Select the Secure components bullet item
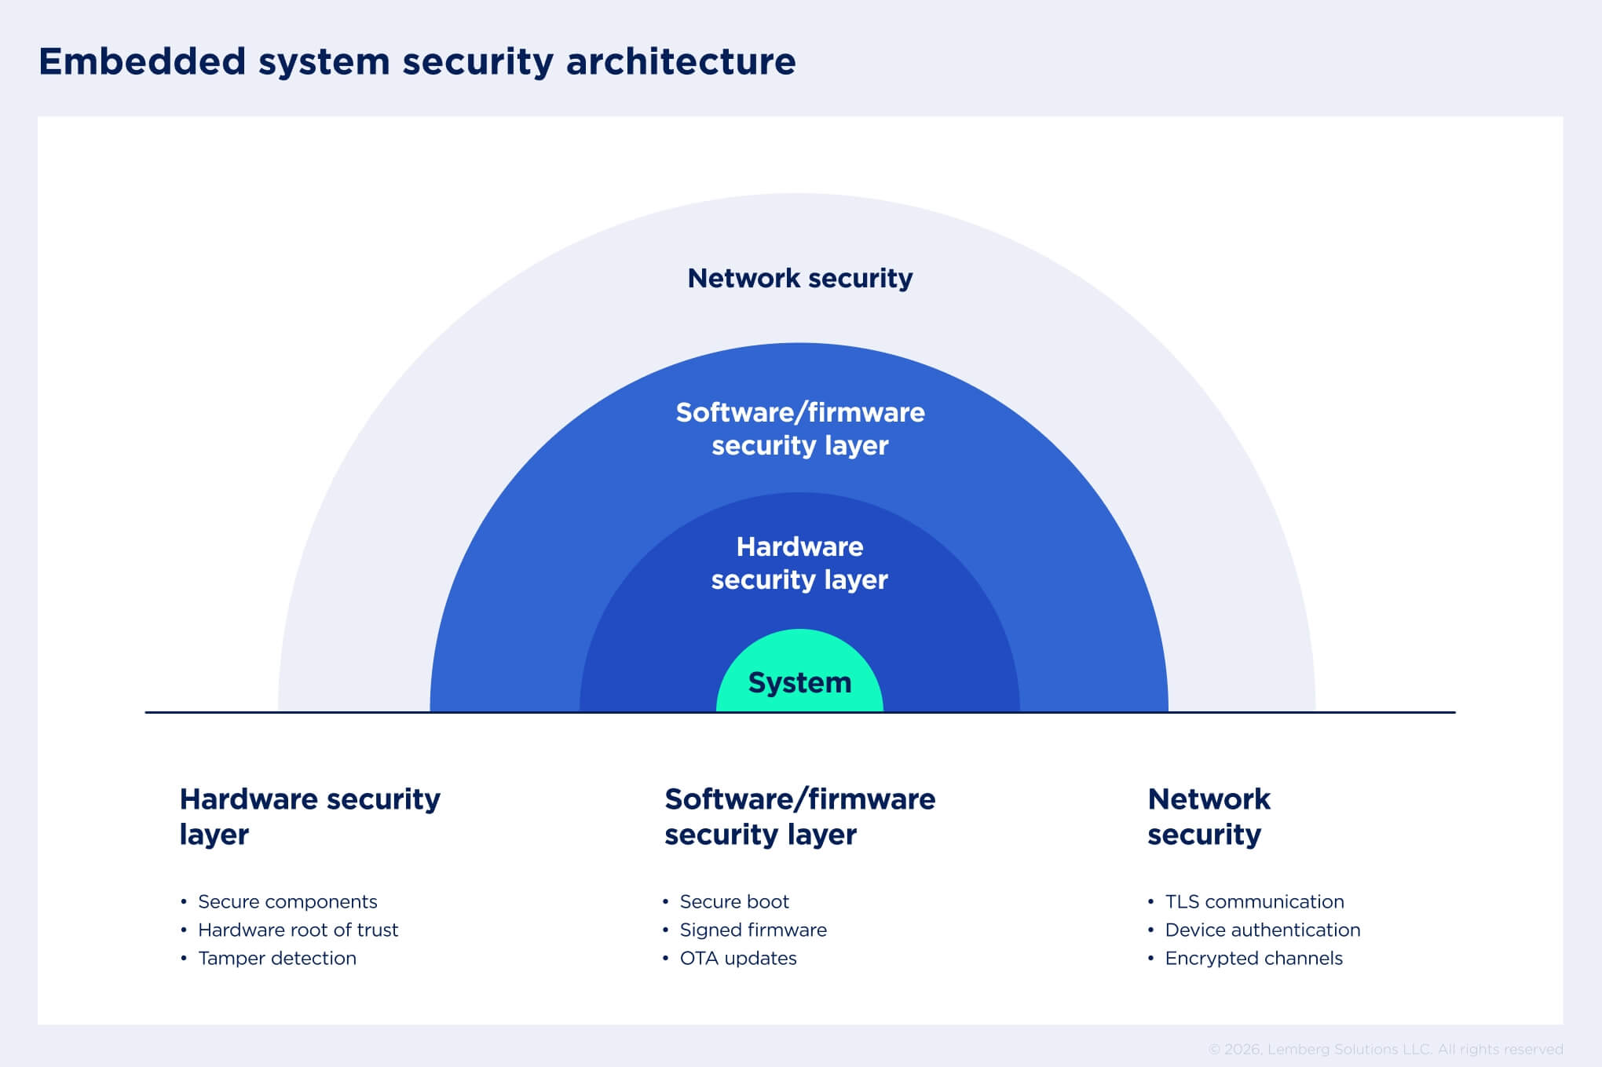The width and height of the screenshot is (1602, 1067). coord(287,902)
